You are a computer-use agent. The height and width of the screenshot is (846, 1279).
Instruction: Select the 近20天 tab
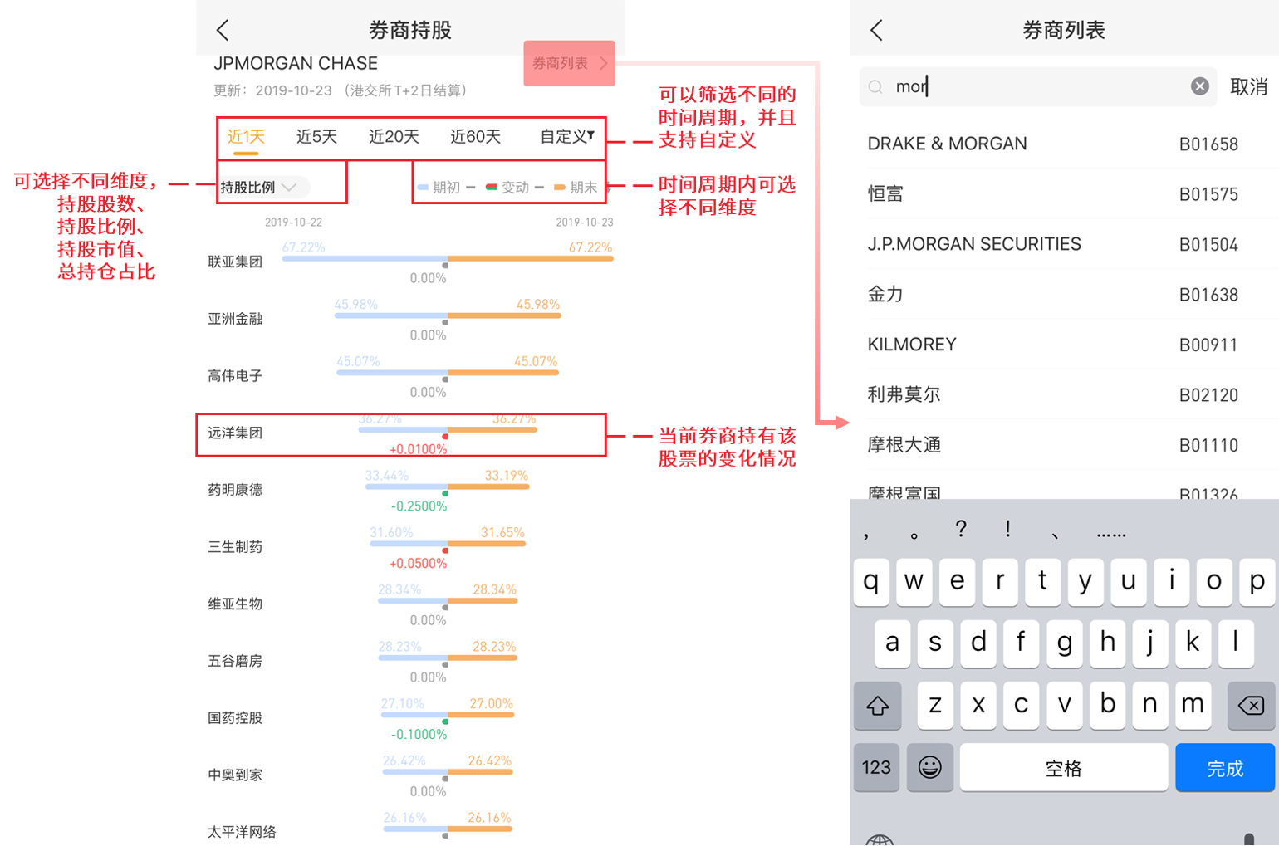click(394, 137)
